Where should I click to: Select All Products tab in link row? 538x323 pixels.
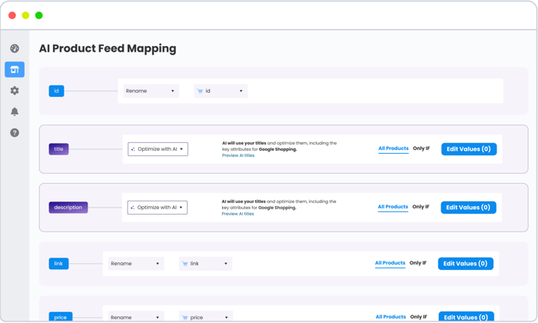click(x=390, y=263)
